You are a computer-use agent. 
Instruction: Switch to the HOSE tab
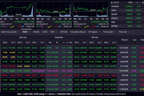coord(45,32)
